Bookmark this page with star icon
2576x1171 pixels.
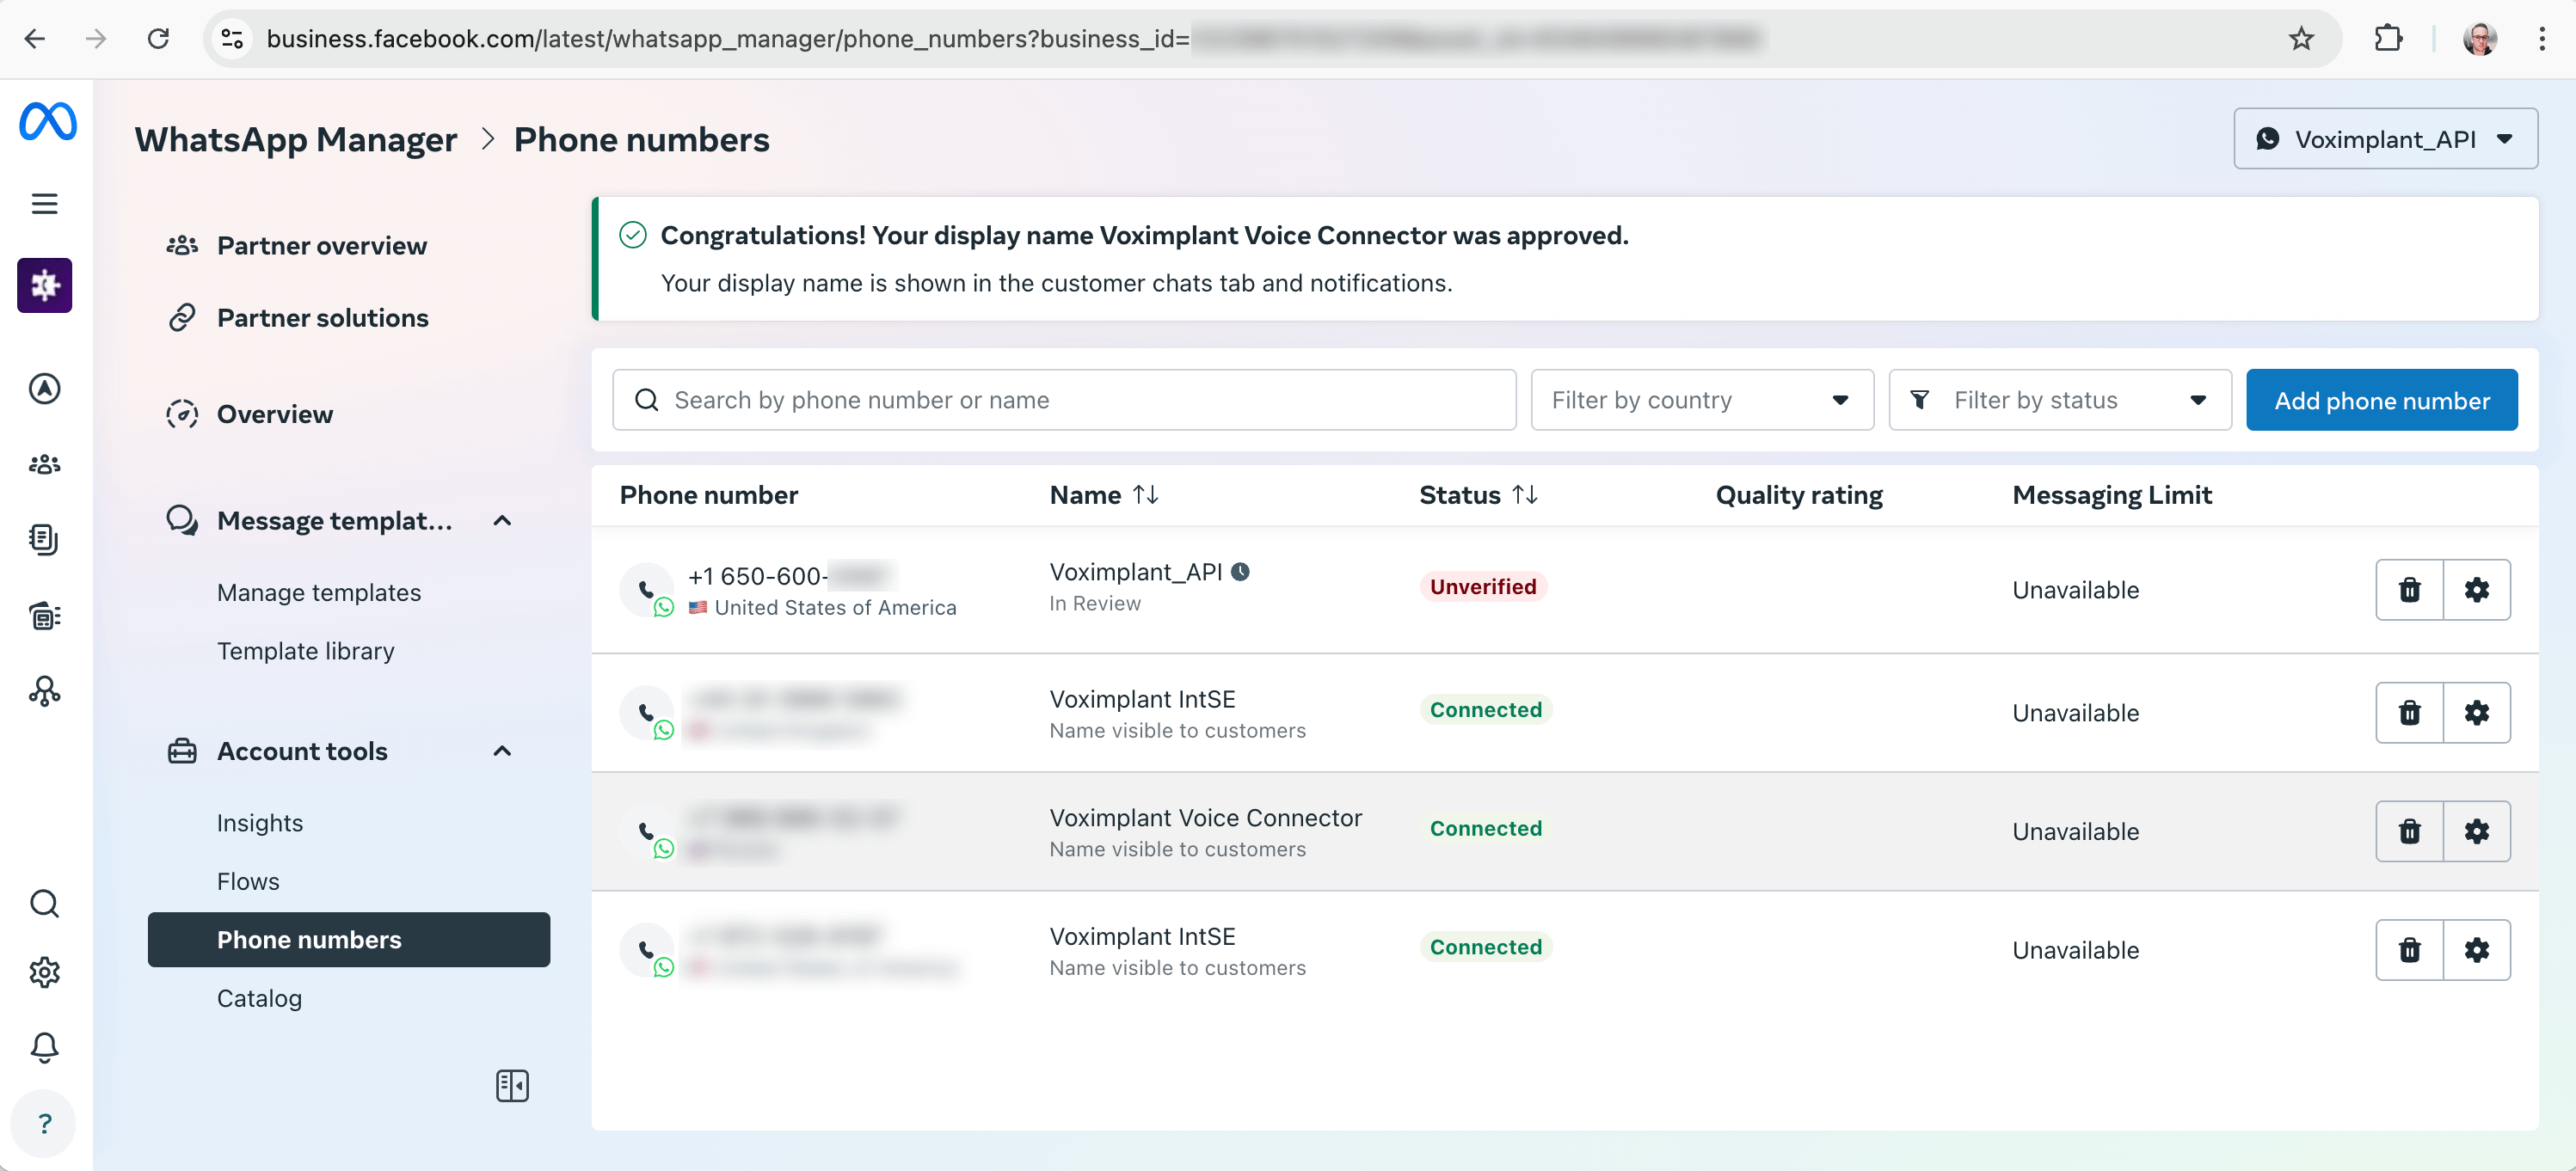(x=2301, y=39)
